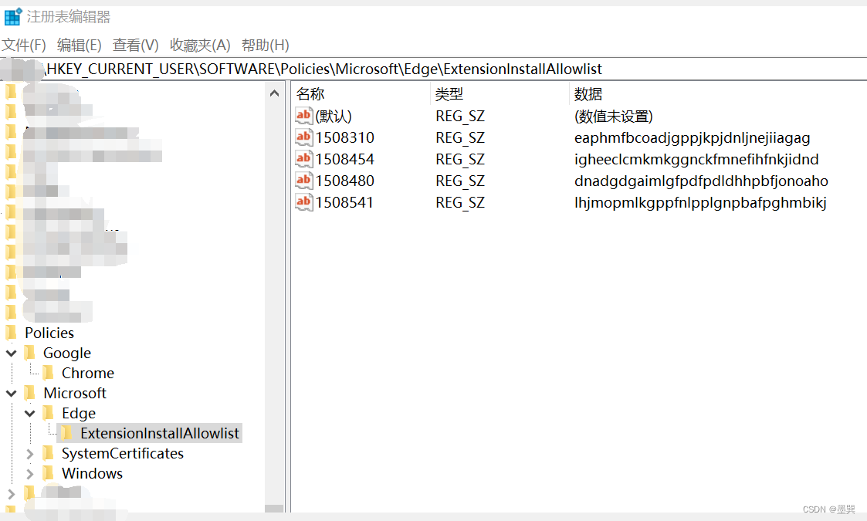Open the 收藏夹(A) menu
Screen dimensions: 867x521
[200, 45]
